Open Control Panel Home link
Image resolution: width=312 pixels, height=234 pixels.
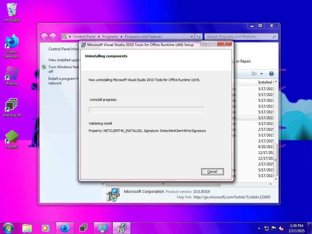pyautogui.click(x=63, y=49)
